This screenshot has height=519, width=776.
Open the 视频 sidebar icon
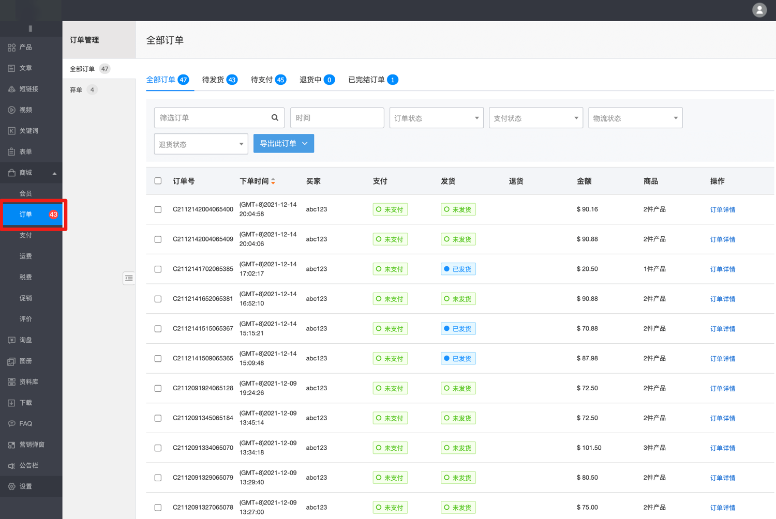click(x=11, y=110)
